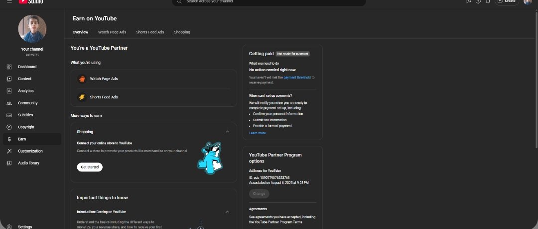This screenshot has height=229, width=538.
Task: Switch to the Shopping tab
Action: [x=182, y=32]
